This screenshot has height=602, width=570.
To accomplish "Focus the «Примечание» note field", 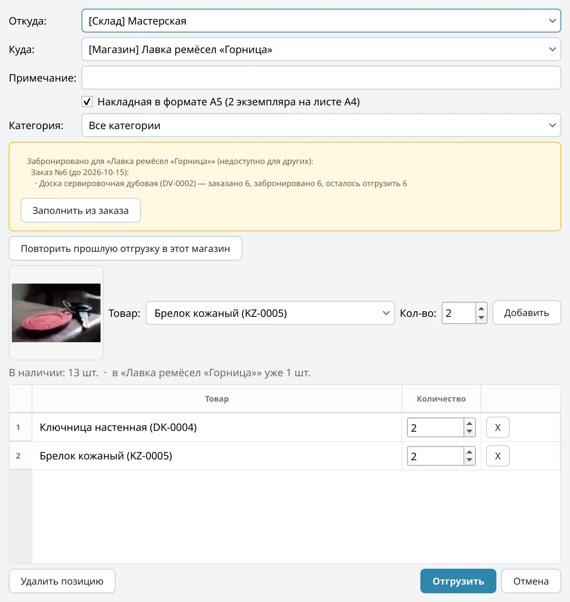I will tap(321, 78).
